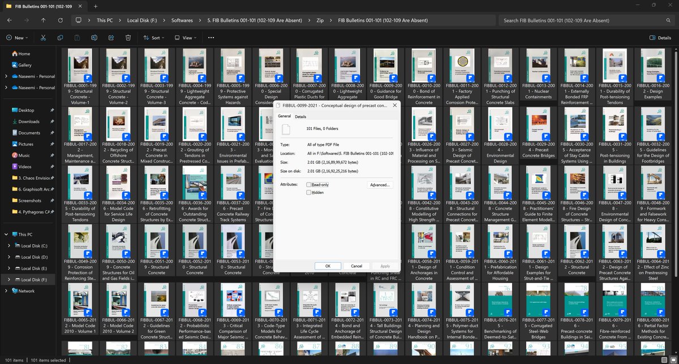Enable the Hidden checkbox in Properties

308,192
